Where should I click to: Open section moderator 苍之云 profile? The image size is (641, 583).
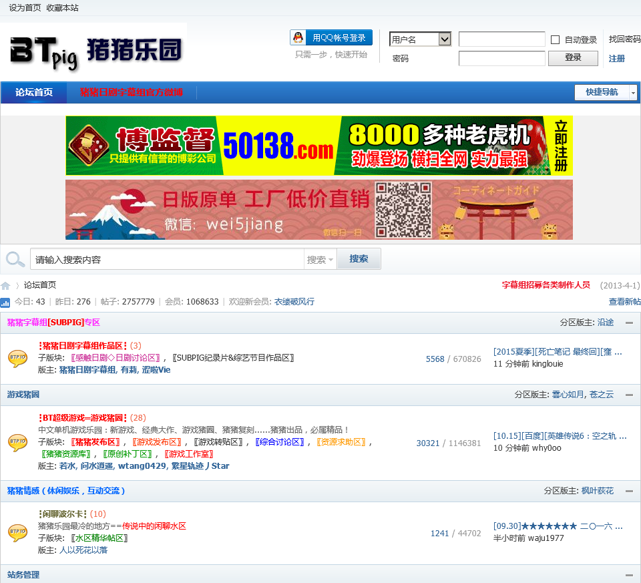(602, 395)
